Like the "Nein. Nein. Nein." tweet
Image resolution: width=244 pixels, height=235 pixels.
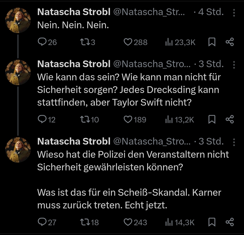pos(128,42)
